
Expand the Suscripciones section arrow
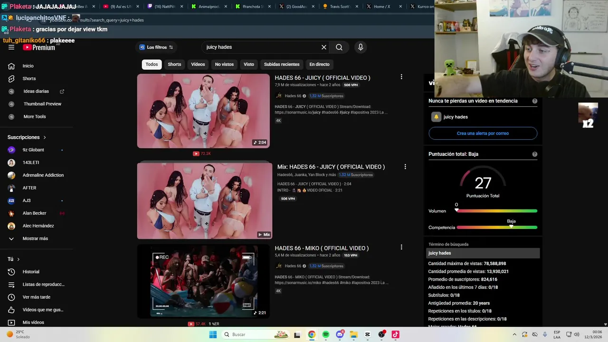(45, 137)
